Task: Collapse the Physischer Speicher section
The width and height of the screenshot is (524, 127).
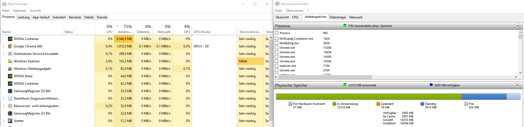Action: click(x=517, y=85)
